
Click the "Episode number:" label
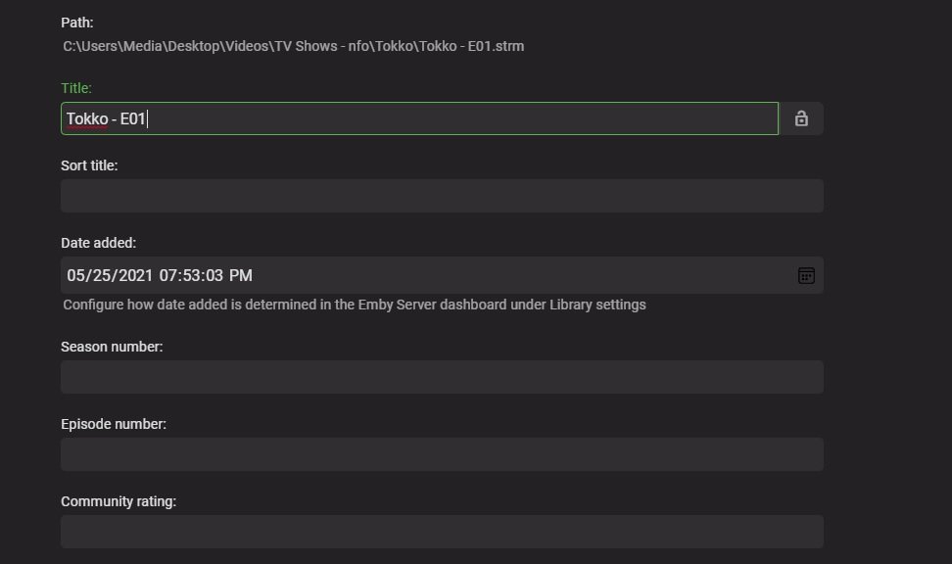coord(114,424)
